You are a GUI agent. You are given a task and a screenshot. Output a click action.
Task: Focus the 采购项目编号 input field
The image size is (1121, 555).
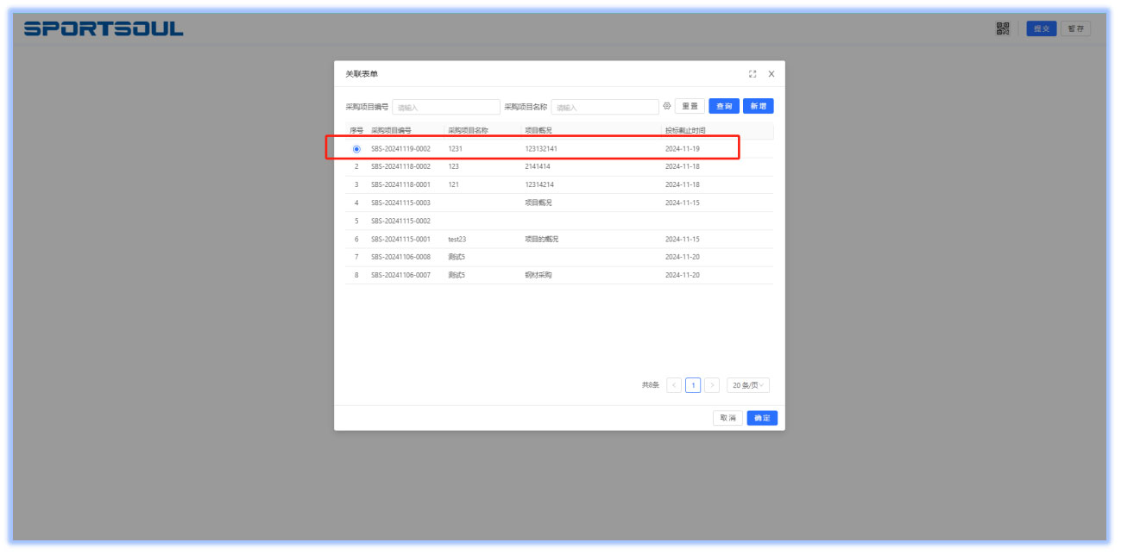[x=446, y=108]
